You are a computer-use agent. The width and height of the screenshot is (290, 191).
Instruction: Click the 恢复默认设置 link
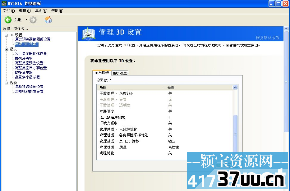(x=268, y=38)
